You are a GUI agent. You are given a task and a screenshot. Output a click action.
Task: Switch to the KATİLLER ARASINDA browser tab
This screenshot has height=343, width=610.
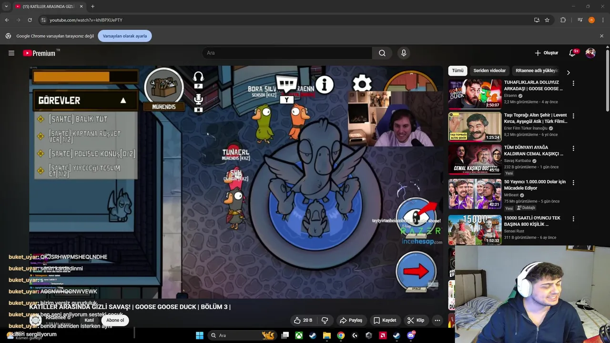(x=49, y=6)
